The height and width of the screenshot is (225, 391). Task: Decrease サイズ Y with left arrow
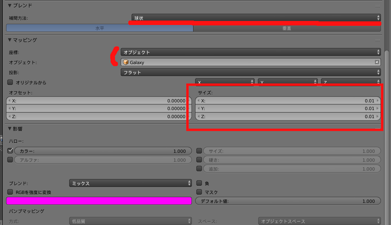coord(198,108)
